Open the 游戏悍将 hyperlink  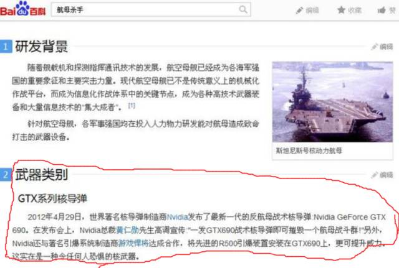point(133,243)
